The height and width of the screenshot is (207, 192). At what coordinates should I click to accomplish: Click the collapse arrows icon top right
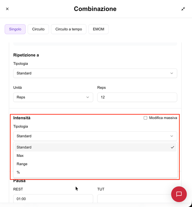[183, 9]
